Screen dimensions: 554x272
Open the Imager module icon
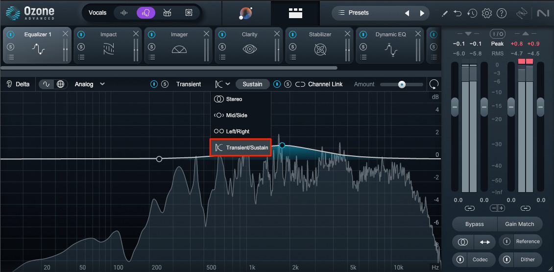[x=179, y=49]
